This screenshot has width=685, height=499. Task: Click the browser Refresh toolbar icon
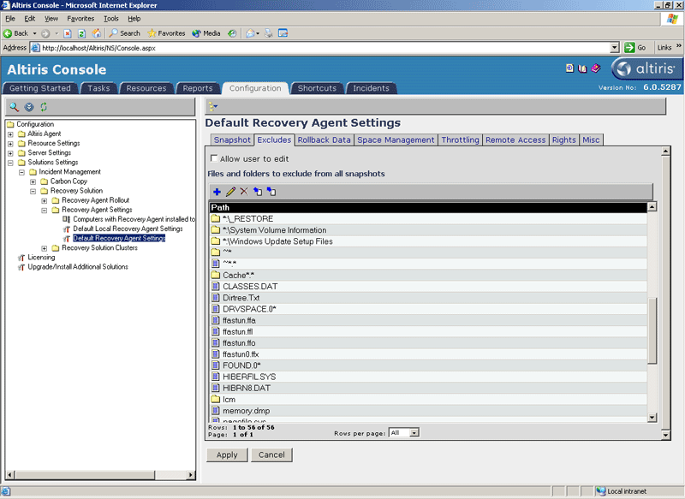click(x=81, y=33)
